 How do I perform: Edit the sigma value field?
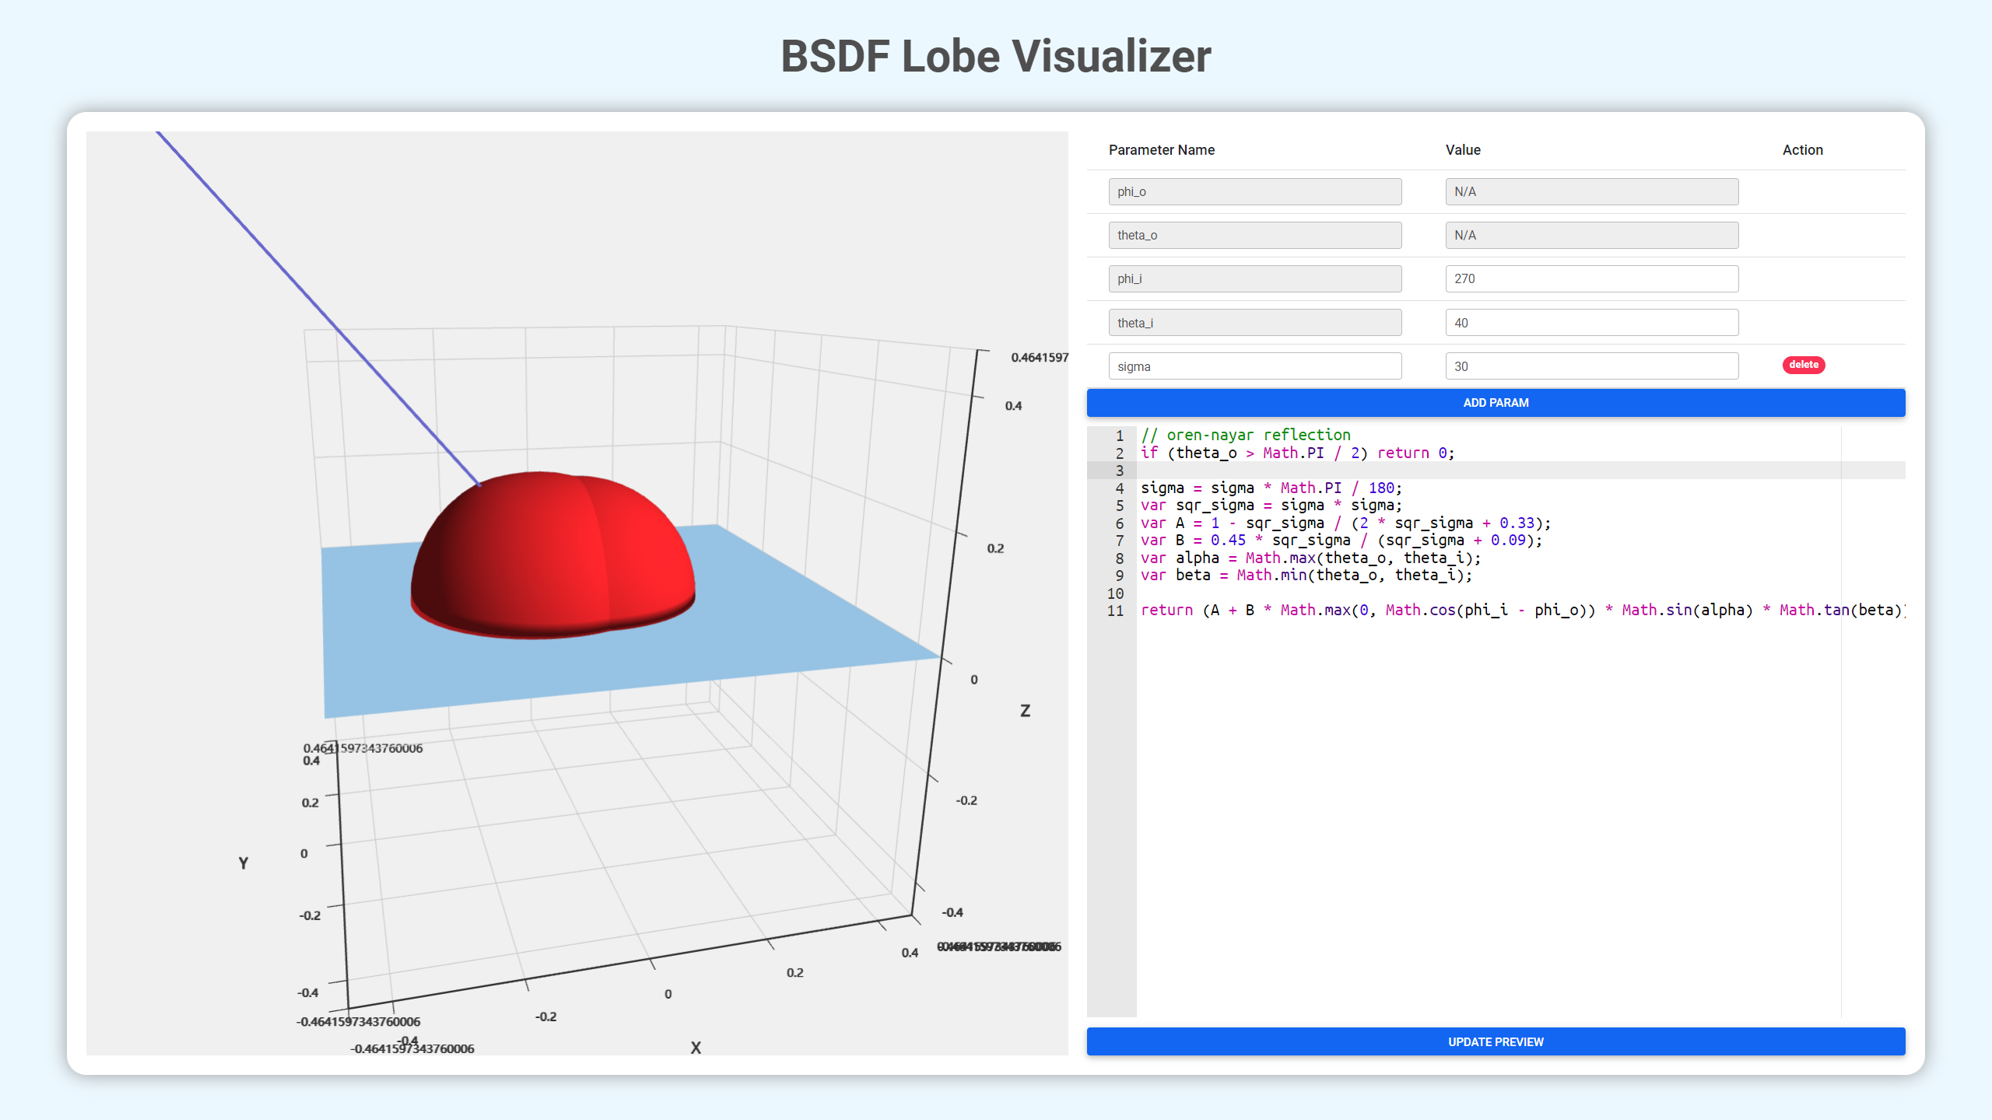(1591, 365)
